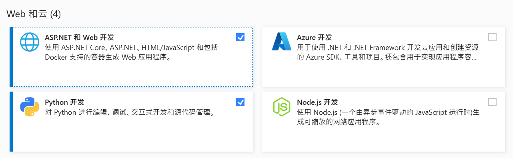Click the Azure SDK description text
The width and height of the screenshot is (513, 158).
[x=388, y=52]
